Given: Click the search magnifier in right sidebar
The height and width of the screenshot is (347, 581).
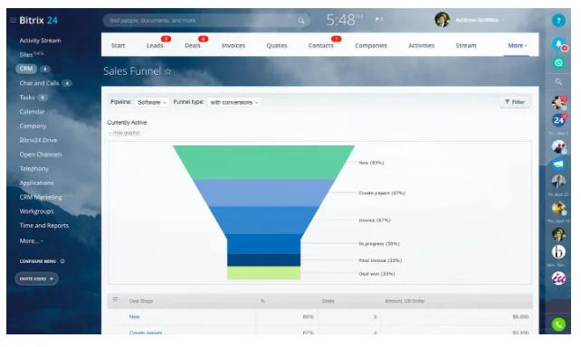Looking at the screenshot, I should pos(558,81).
